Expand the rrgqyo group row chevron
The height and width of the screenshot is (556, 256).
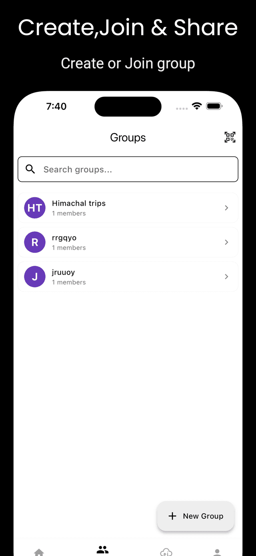226,242
